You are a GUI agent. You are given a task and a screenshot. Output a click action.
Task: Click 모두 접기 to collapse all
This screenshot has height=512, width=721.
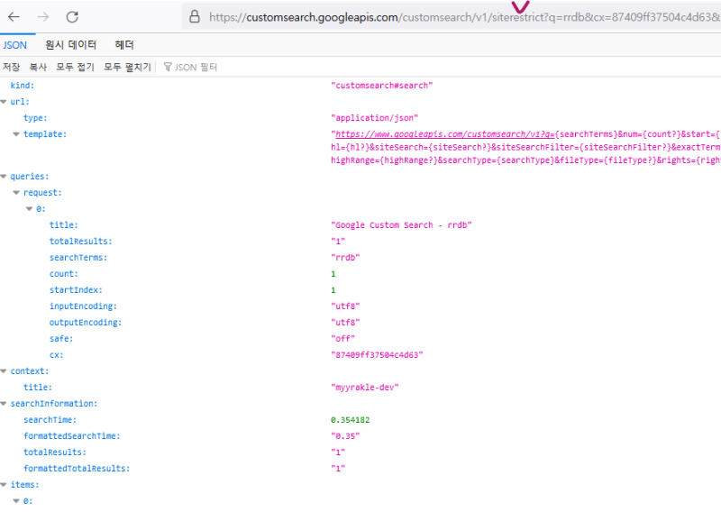pyautogui.click(x=75, y=67)
